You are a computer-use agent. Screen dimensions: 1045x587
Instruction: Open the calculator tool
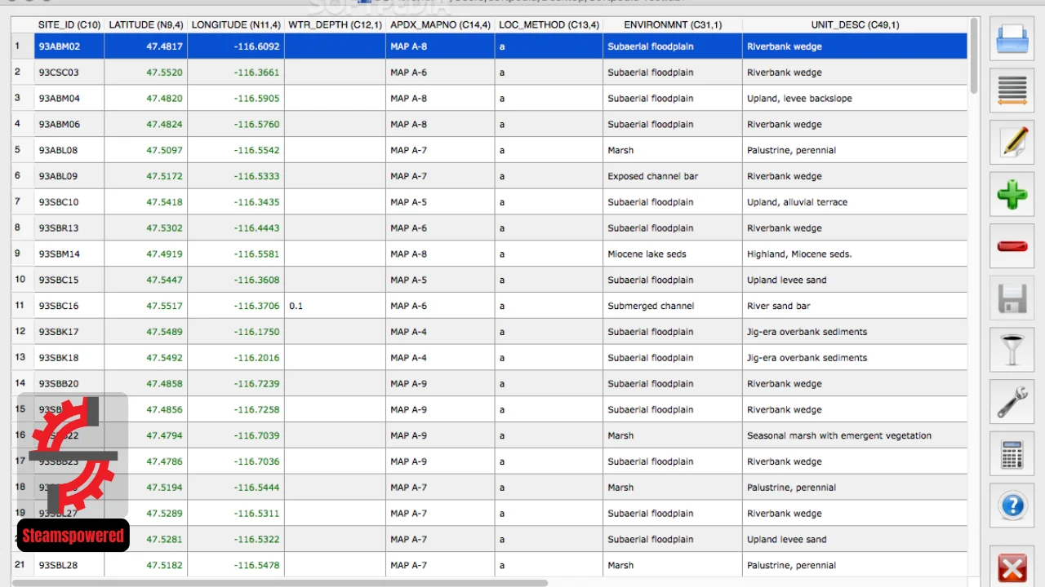point(1012,453)
